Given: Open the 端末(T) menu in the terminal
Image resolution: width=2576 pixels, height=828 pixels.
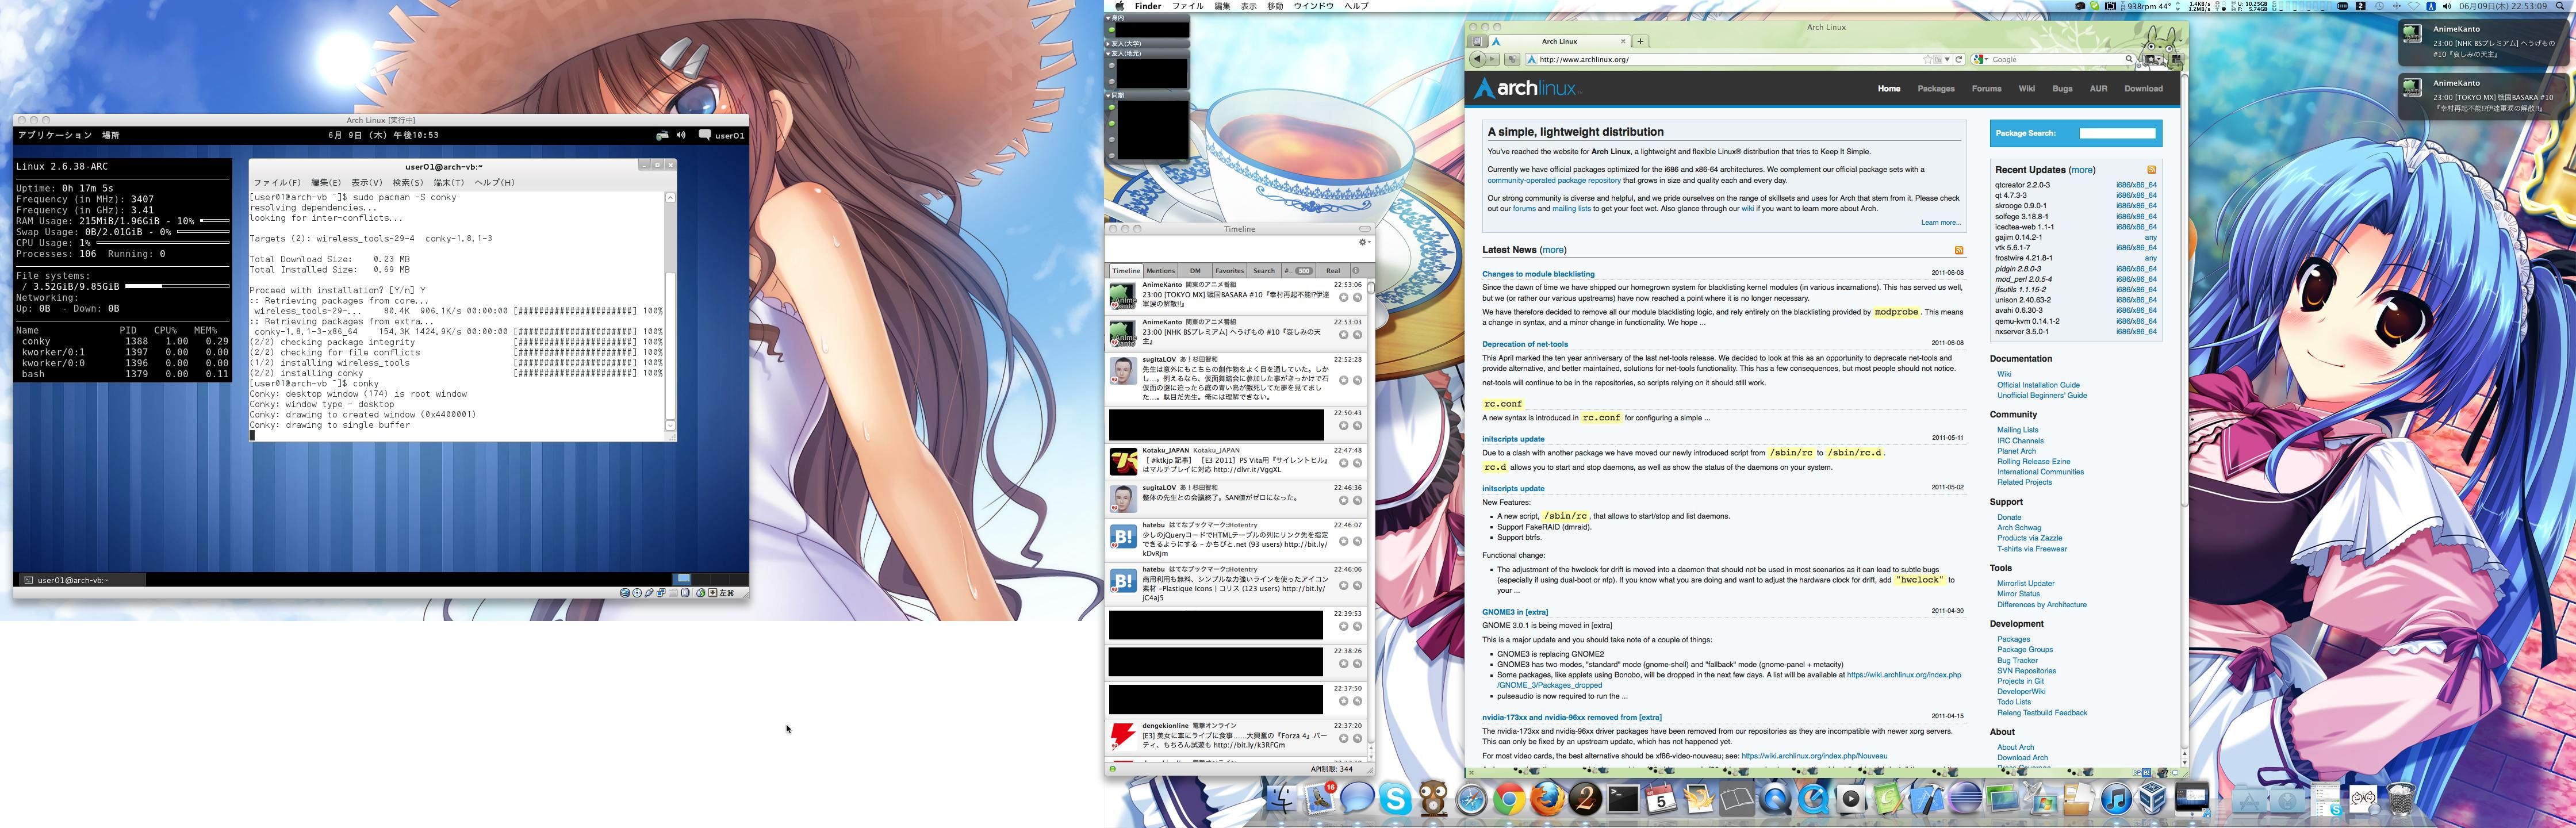Looking at the screenshot, I should point(448,183).
